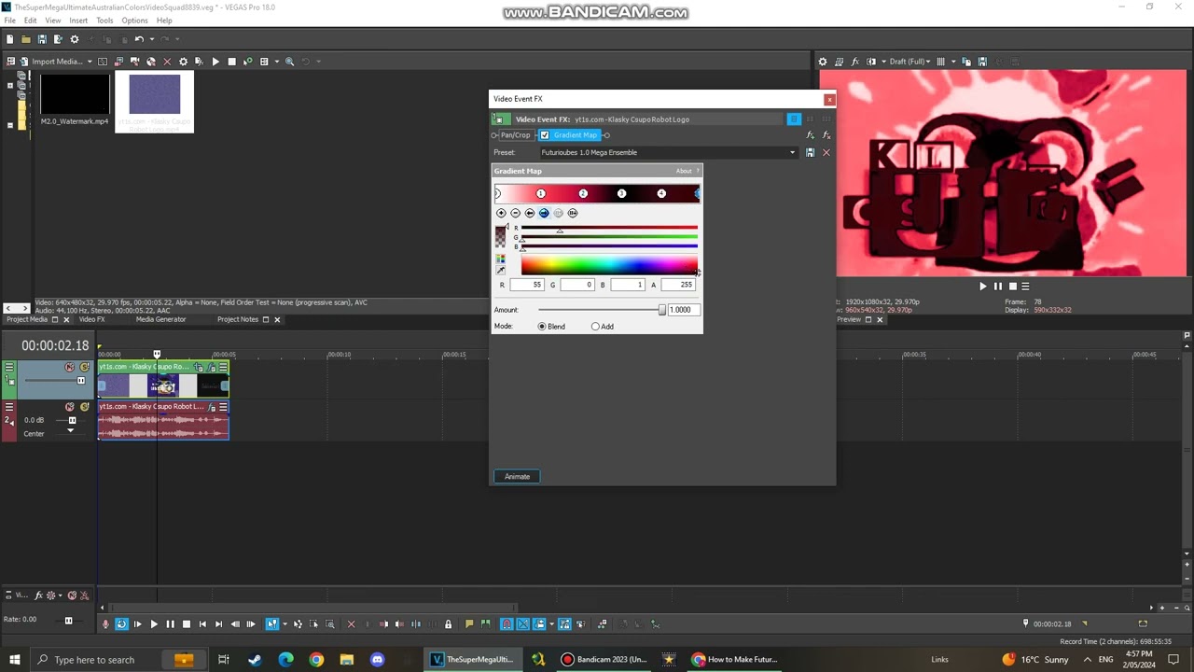Select gradient control point 3

(x=622, y=193)
